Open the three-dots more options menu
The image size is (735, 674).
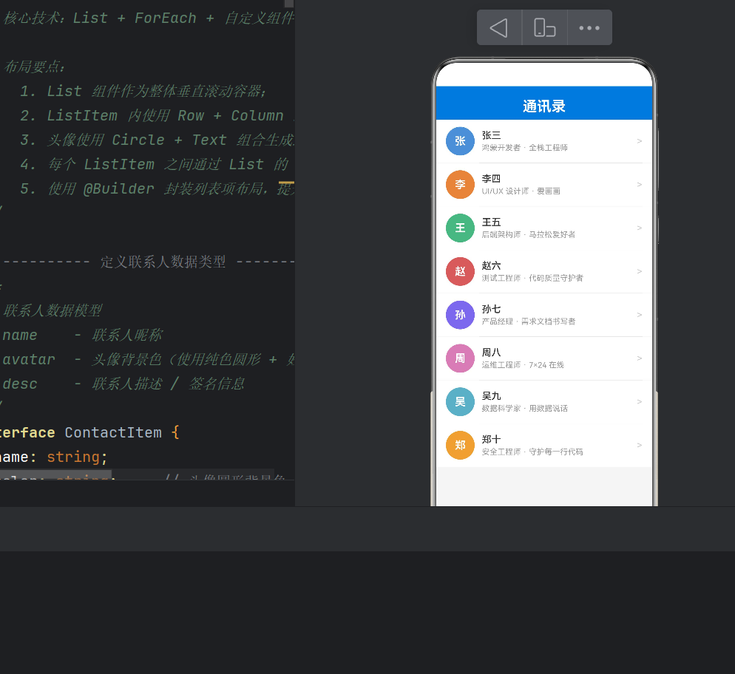589,28
